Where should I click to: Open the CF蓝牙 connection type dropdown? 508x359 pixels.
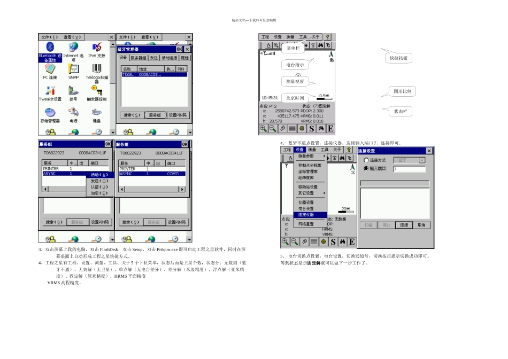(422, 160)
